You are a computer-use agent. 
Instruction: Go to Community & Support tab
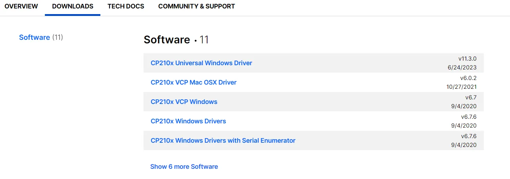197,6
